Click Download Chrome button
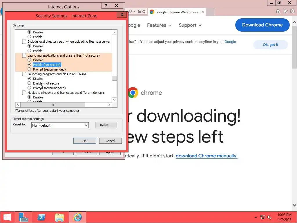This screenshot has width=297, height=223. click(262, 25)
